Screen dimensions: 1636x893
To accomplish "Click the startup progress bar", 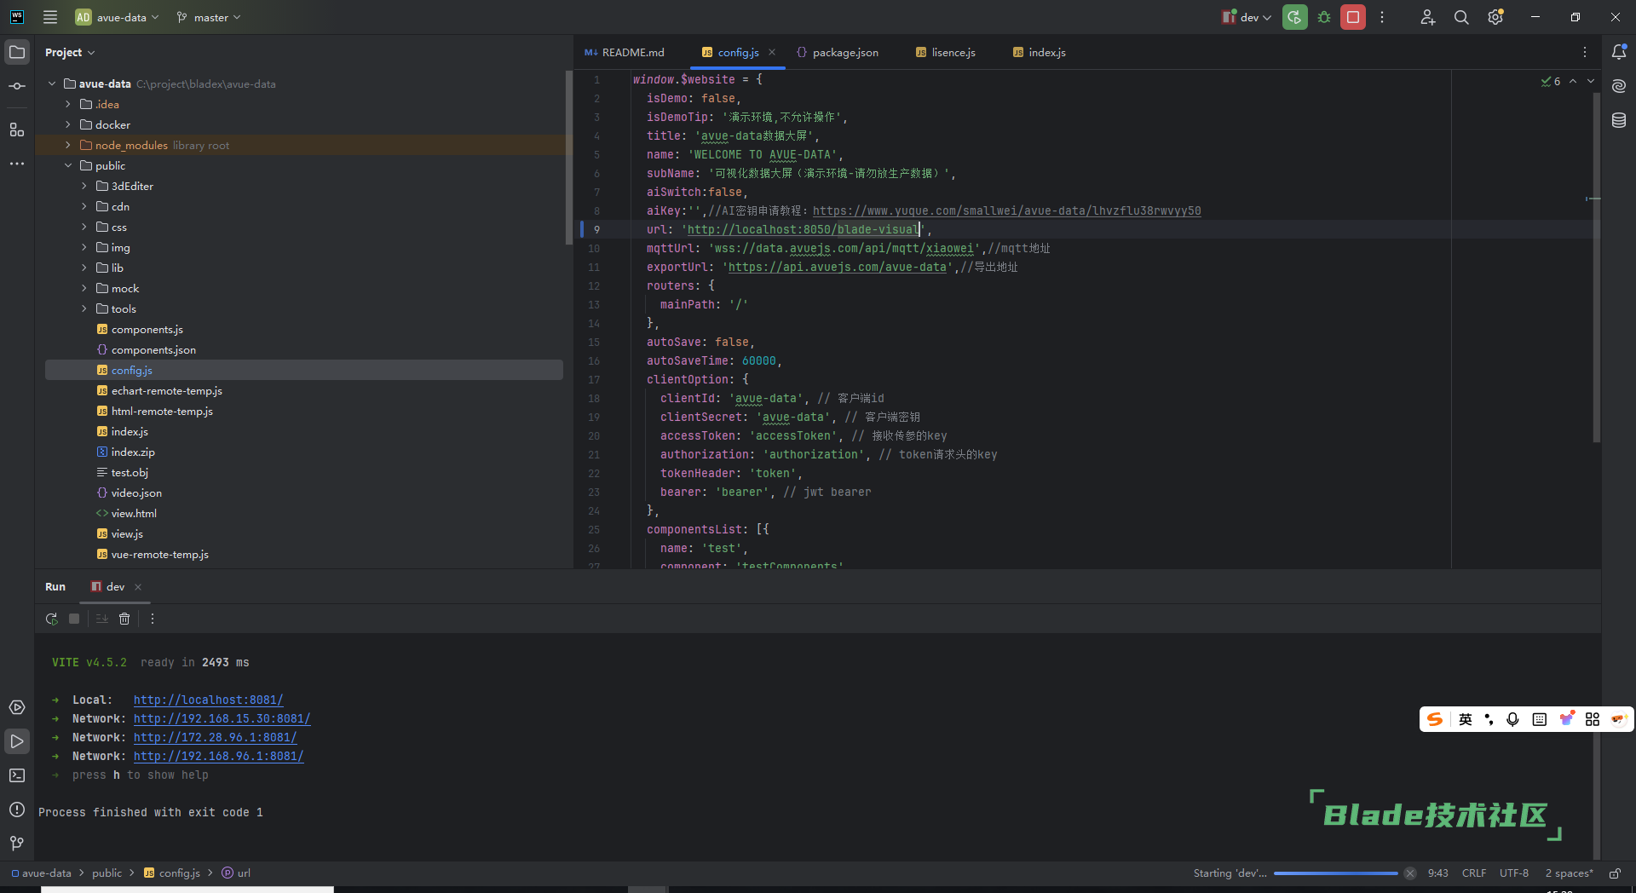I will (x=1335, y=873).
